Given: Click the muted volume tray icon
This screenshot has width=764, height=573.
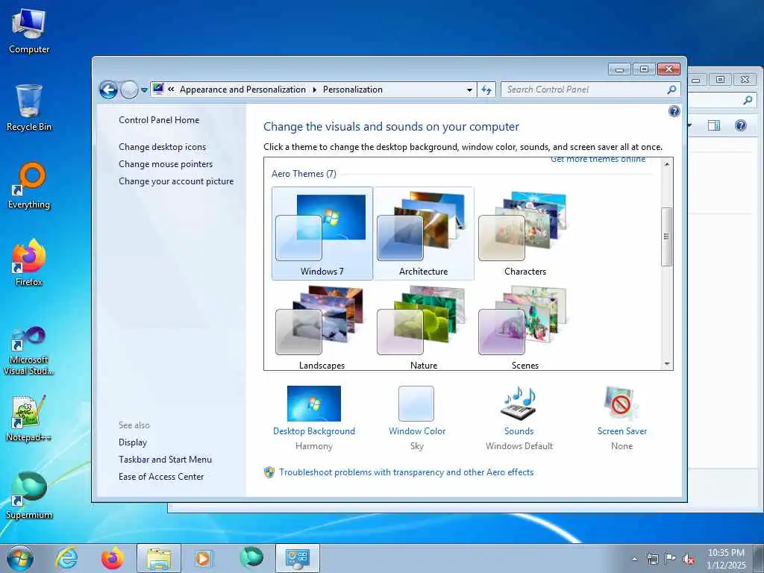Looking at the screenshot, I should point(689,559).
